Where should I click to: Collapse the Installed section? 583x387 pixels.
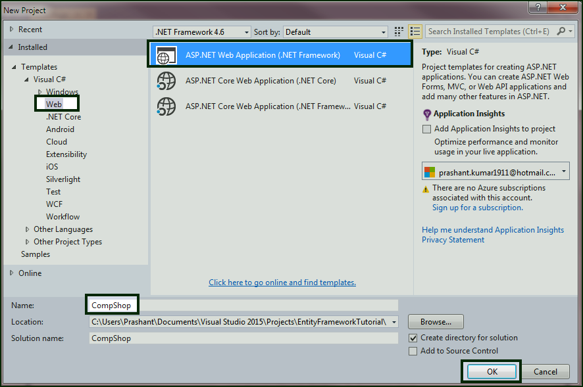point(11,47)
